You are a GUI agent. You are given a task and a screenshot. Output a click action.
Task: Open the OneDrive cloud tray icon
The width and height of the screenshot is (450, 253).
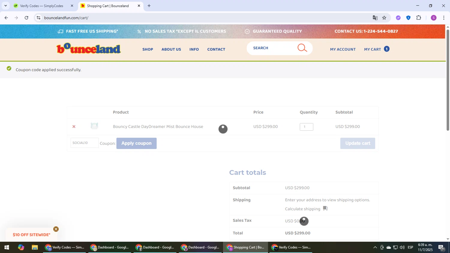(388, 248)
